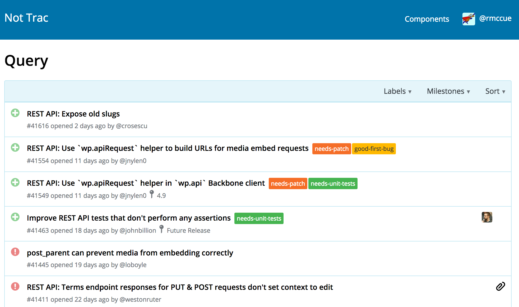The width and height of the screenshot is (519, 307).
Task: Click green plus icon on ticket #41554
Action: tap(15, 147)
